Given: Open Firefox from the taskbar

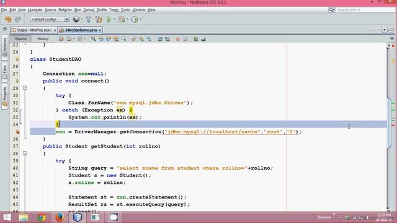Looking at the screenshot, I should point(60,217).
